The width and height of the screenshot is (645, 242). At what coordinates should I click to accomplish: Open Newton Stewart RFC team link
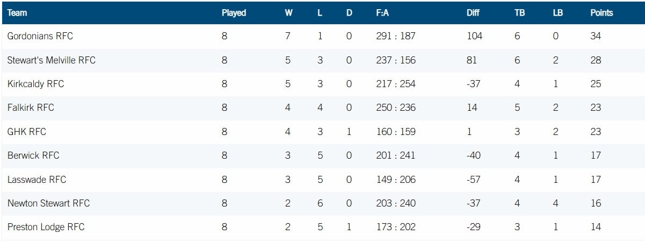pyautogui.click(x=49, y=203)
